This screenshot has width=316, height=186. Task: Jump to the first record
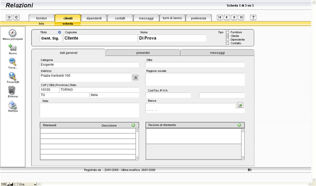pos(220,17)
